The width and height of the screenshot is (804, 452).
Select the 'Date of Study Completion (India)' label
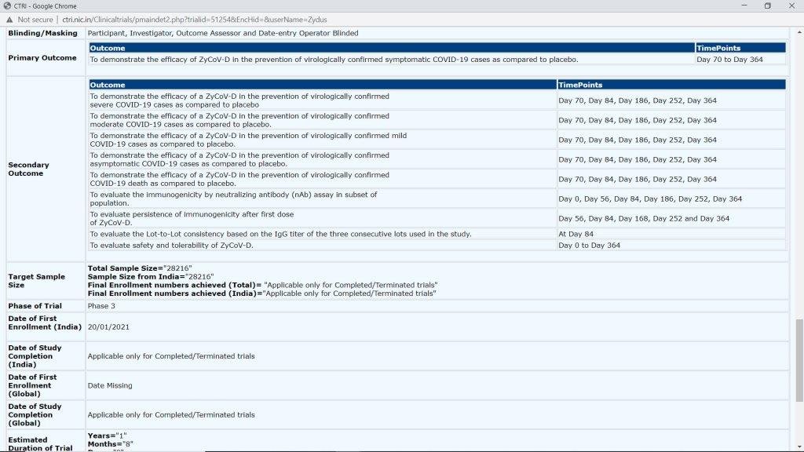(x=35, y=356)
